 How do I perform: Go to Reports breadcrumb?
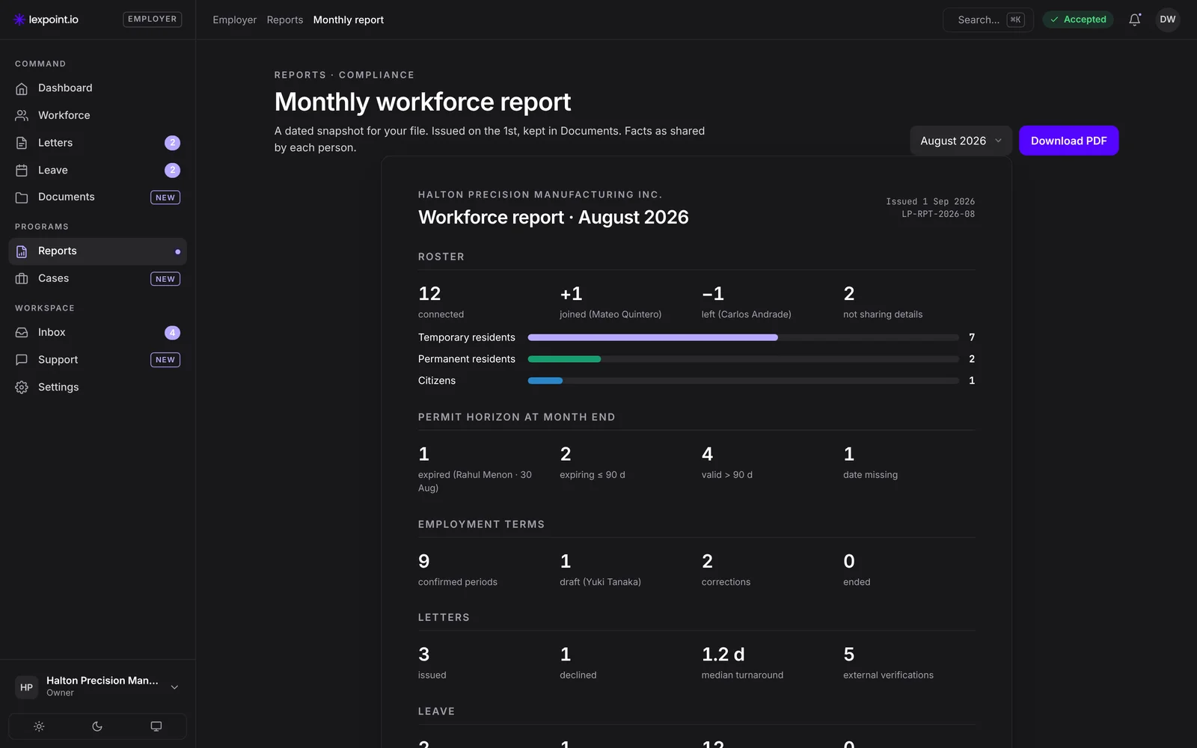(x=285, y=19)
